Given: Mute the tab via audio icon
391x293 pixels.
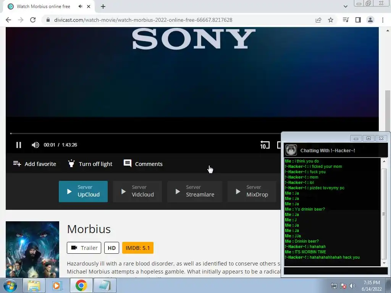Looking at the screenshot, I should [80, 6].
